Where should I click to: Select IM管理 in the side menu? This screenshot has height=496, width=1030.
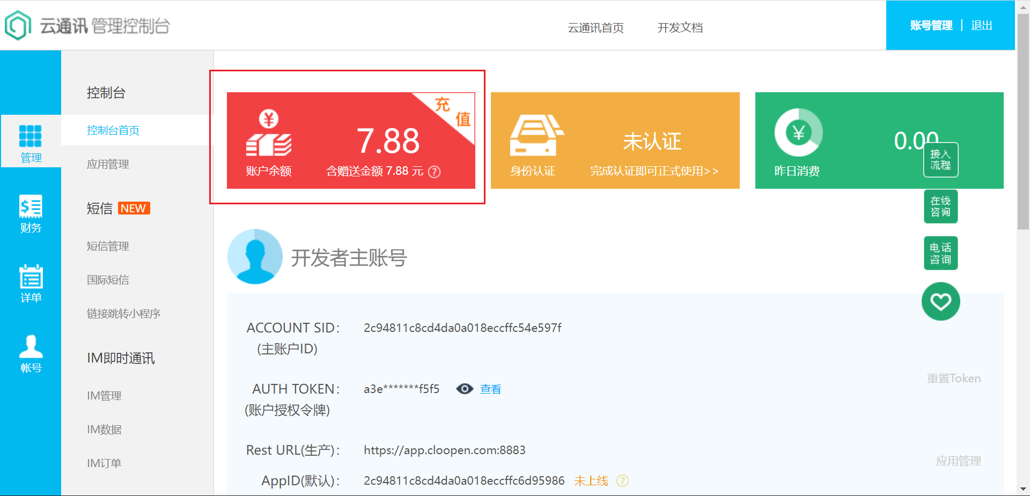tap(104, 396)
